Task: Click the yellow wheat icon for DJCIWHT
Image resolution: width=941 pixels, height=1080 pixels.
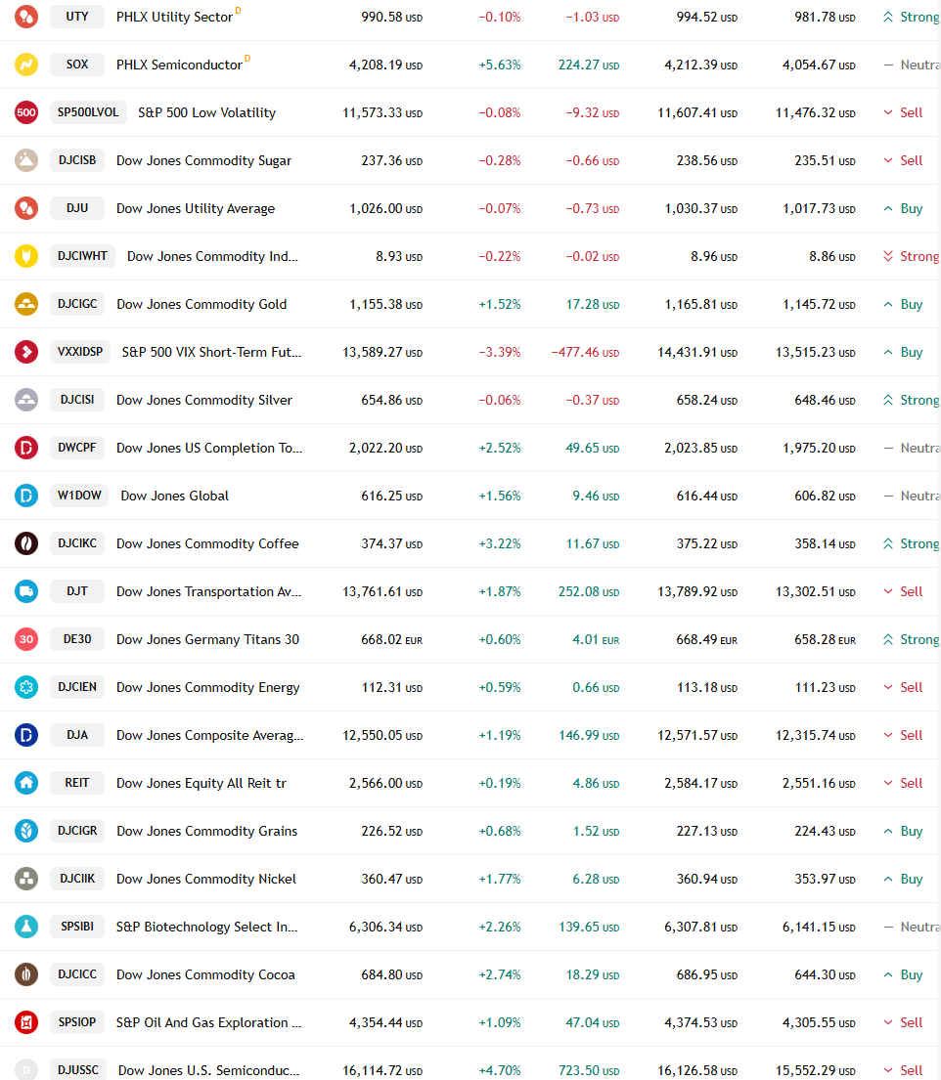Action: (x=26, y=256)
